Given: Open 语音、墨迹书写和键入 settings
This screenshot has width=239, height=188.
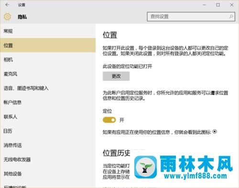Looking at the screenshot, I should click(x=48, y=88).
